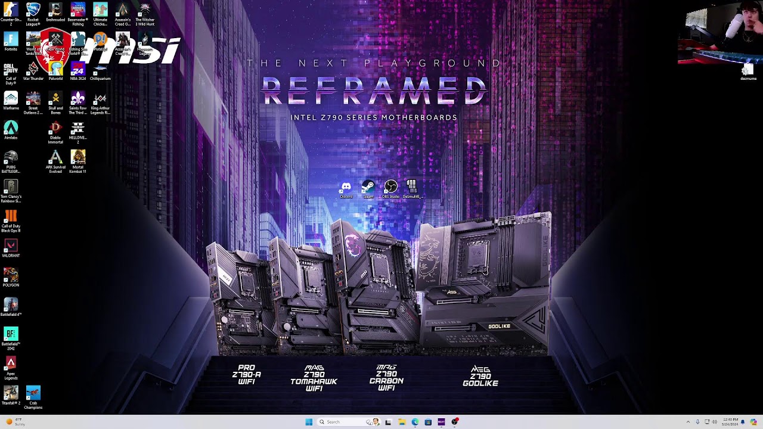Select the Apex Legends desktop icon
The image size is (763, 429).
11,369
